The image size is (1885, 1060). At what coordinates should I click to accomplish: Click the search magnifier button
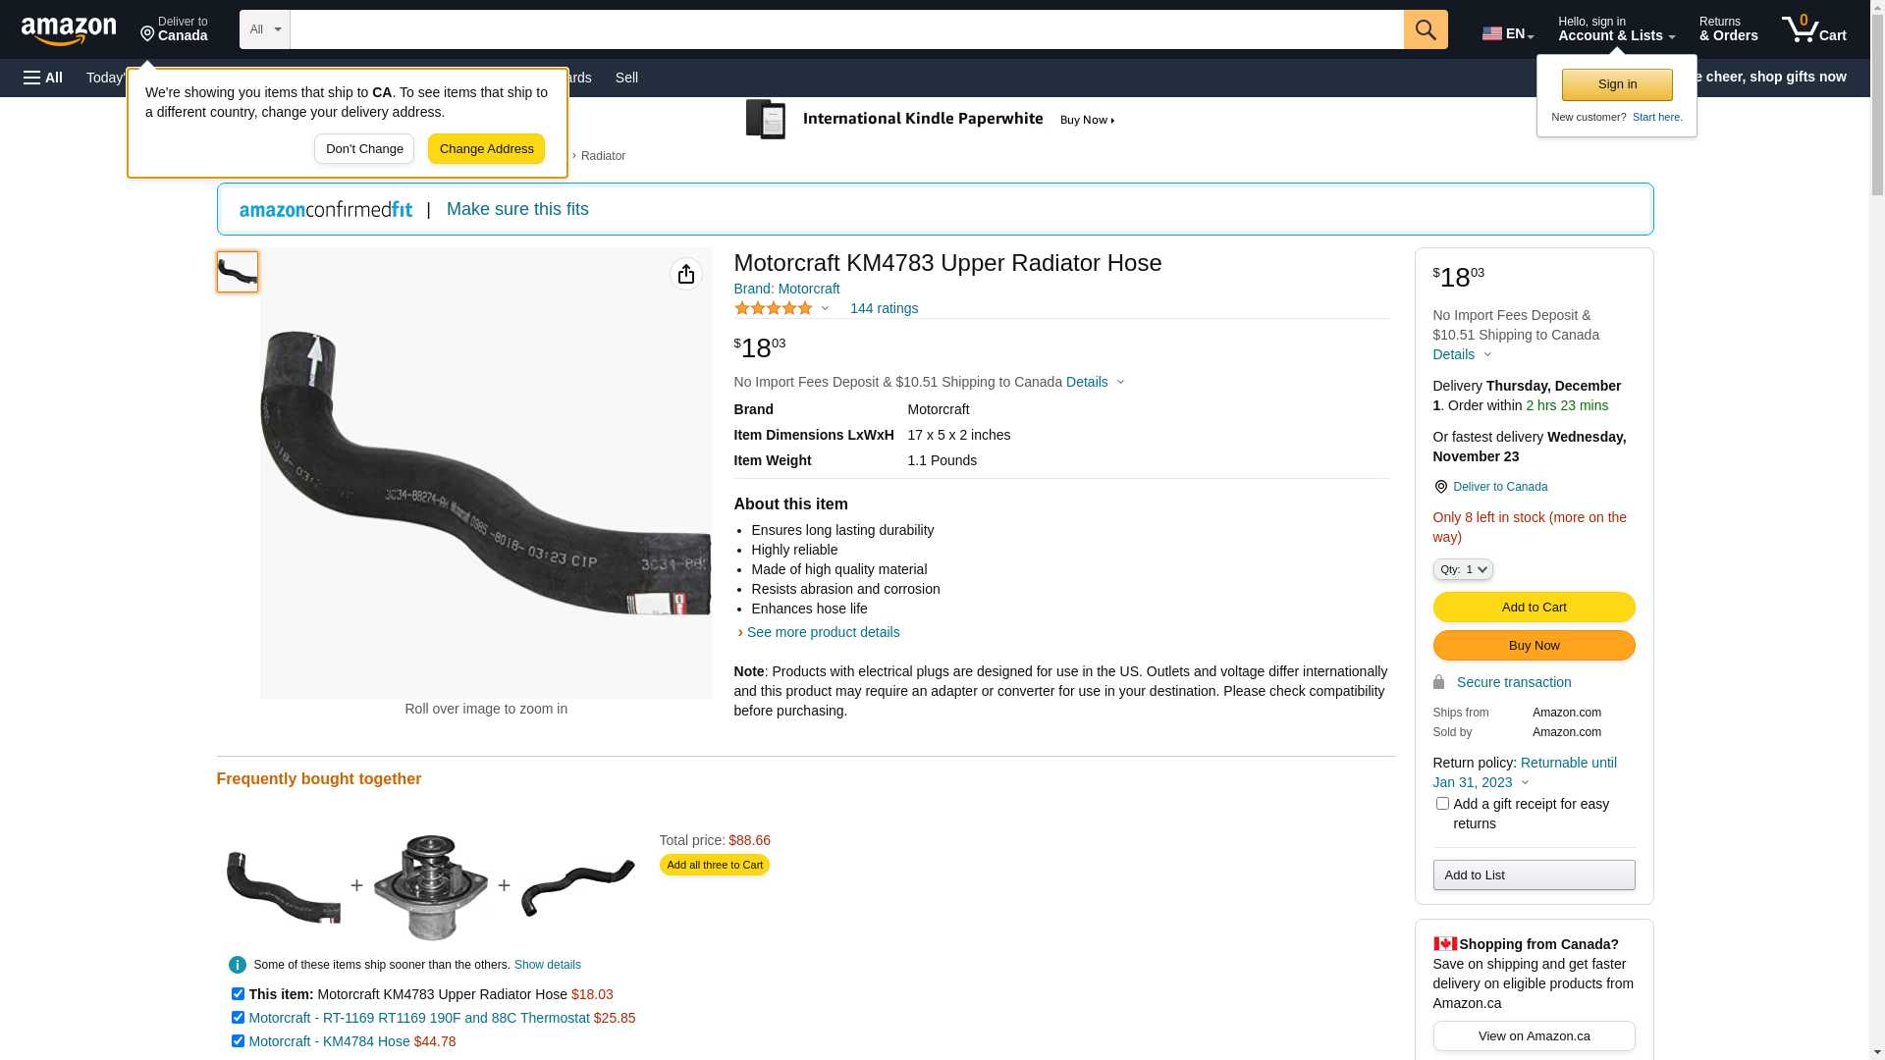(1425, 29)
